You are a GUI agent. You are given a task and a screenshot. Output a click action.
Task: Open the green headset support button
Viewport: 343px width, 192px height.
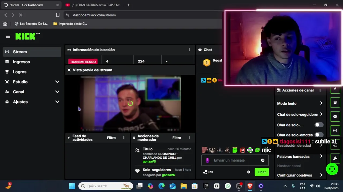(332, 169)
